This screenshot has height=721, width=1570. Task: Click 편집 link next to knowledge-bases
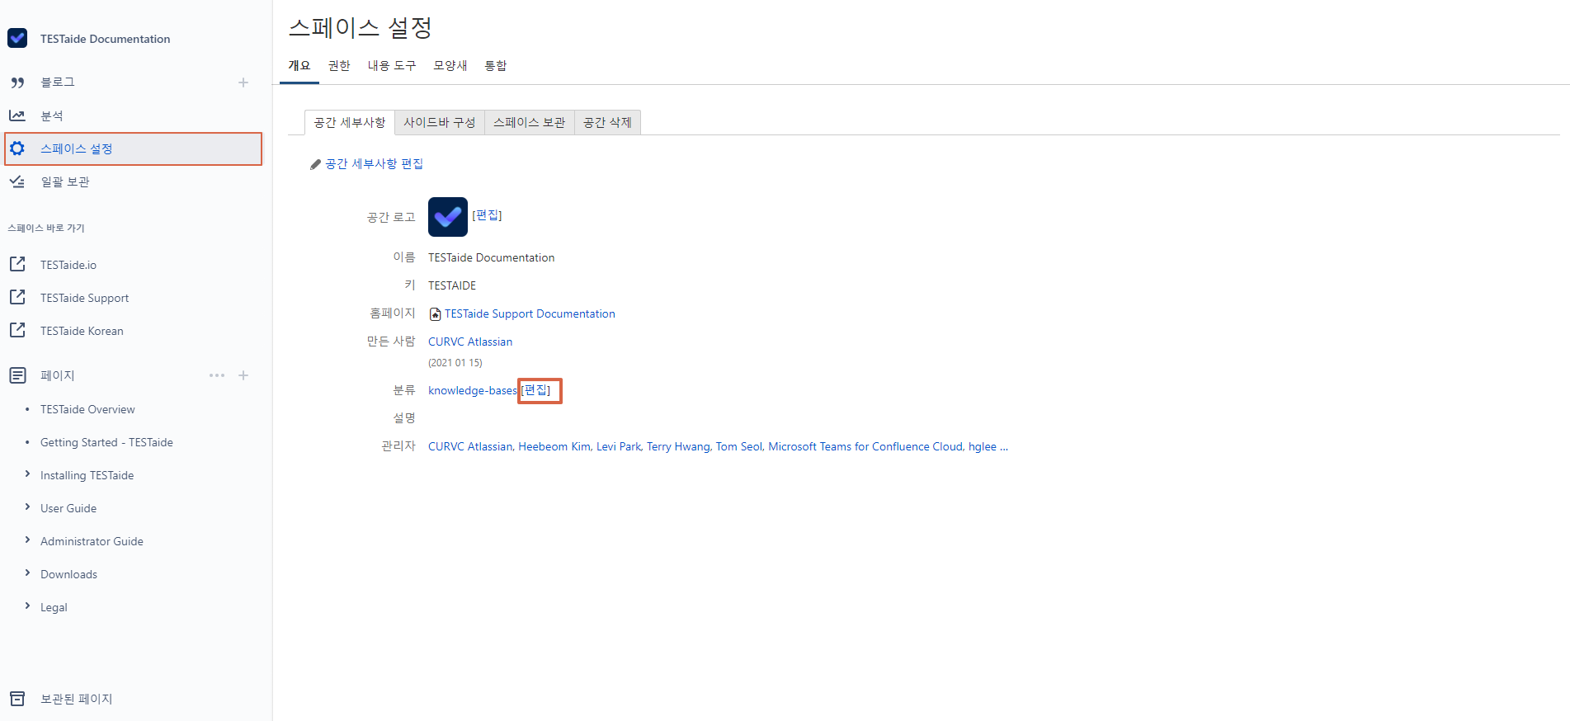click(536, 390)
